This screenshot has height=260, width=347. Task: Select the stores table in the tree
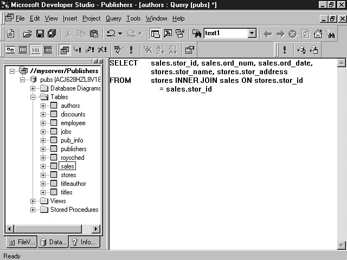68,175
